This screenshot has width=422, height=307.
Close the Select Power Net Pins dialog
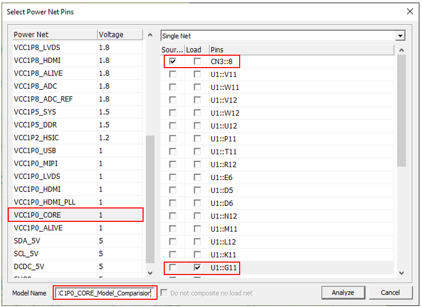pos(410,11)
